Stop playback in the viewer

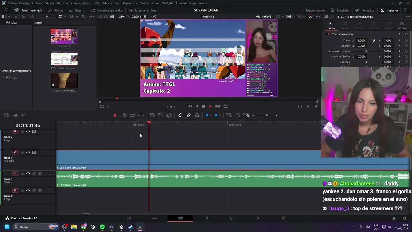pyautogui.click(x=203, y=106)
